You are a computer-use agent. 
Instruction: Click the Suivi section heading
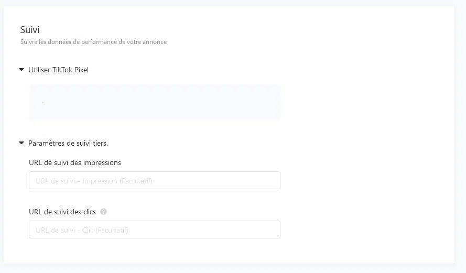30,30
